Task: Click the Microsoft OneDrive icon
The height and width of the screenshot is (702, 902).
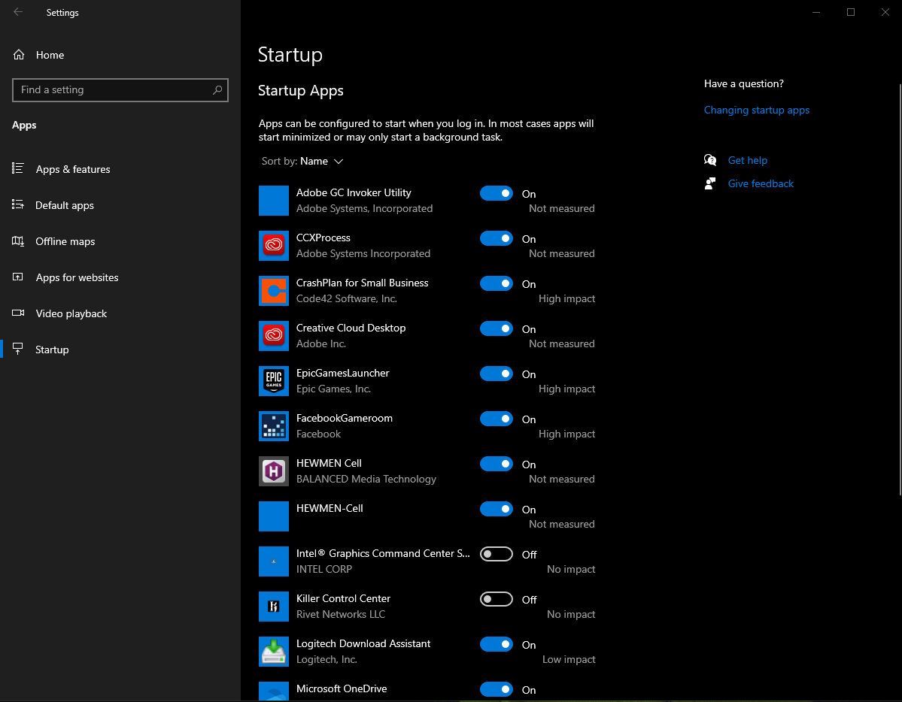Action: (273, 691)
